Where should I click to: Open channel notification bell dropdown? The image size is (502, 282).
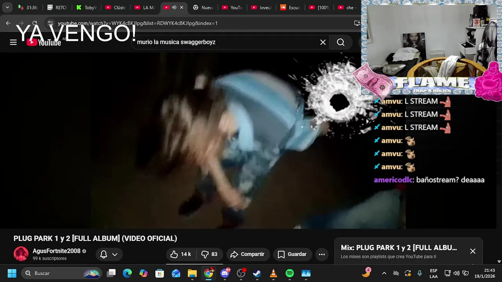coord(109,255)
